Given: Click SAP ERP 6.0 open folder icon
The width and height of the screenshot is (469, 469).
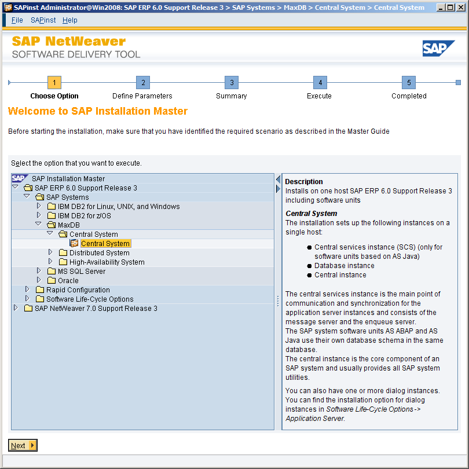Looking at the screenshot, I should 28,188.
